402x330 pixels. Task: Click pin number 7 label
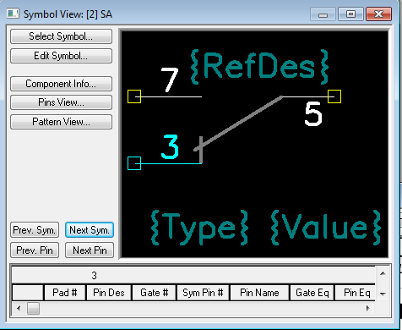[x=170, y=80]
